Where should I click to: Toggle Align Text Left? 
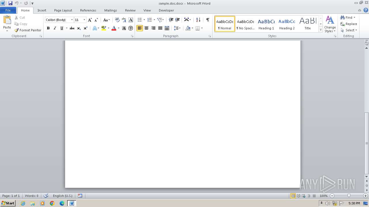click(x=140, y=28)
